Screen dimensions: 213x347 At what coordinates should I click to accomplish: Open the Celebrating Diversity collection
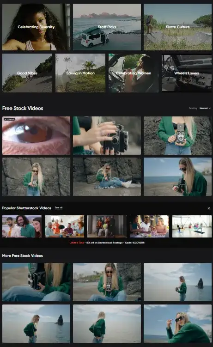click(x=37, y=27)
